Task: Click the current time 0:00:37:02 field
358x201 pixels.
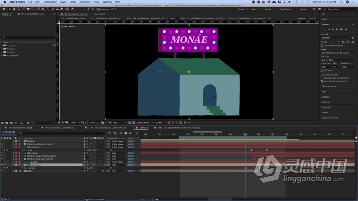Action: 9,133
